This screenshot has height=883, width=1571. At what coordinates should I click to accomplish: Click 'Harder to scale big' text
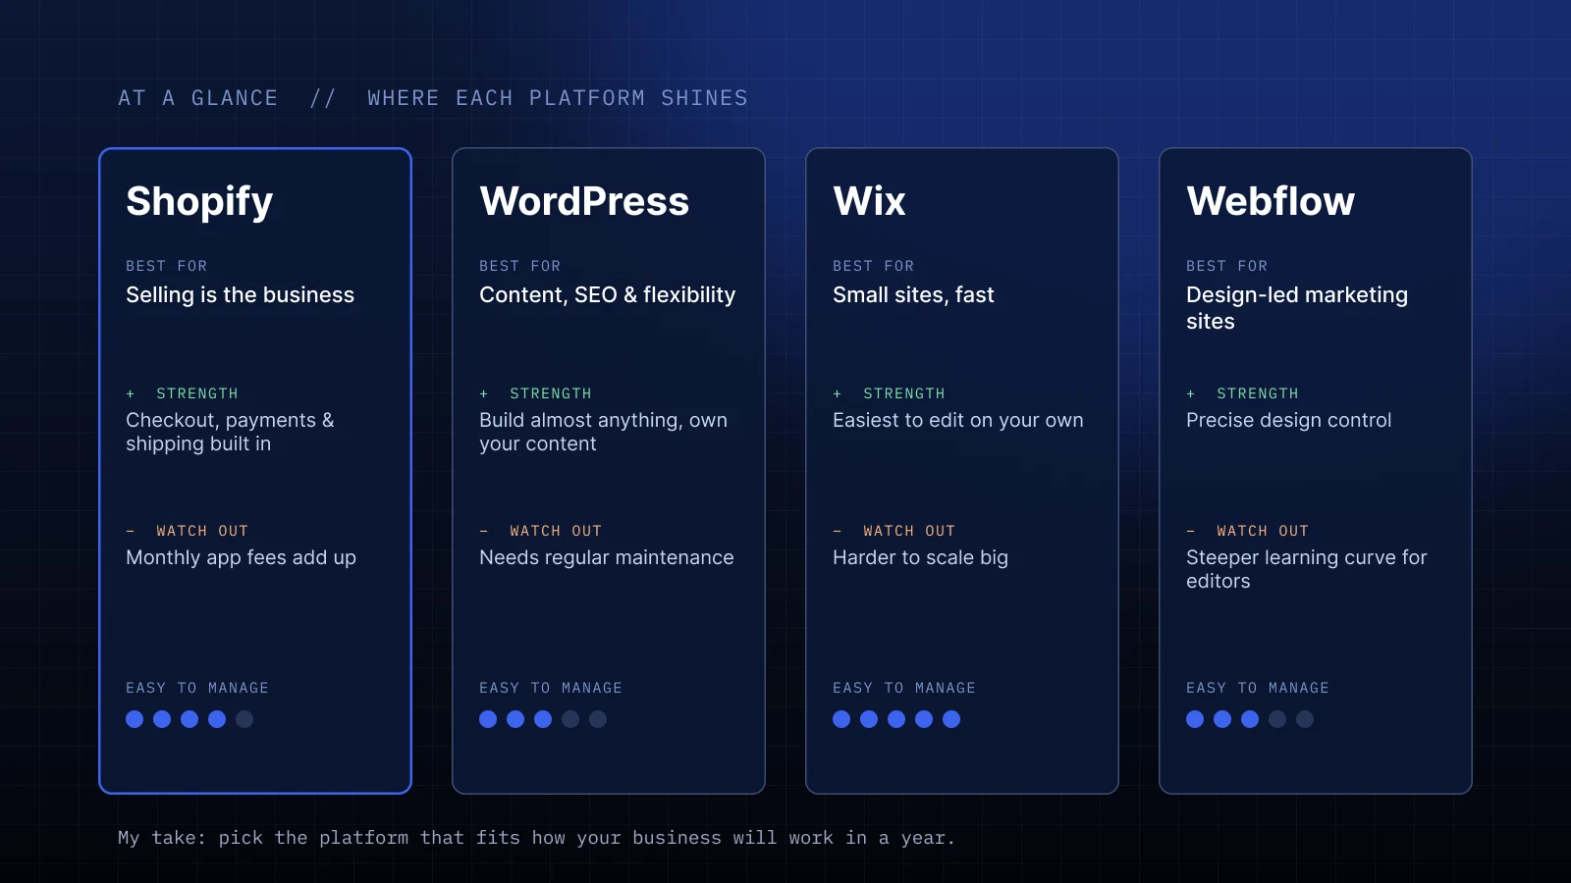920,558
